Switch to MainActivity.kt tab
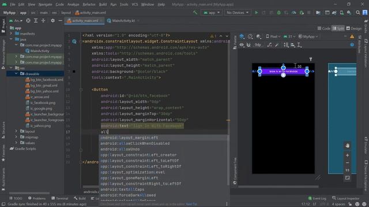Screen dimensions: 369x207 (x=123, y=21)
